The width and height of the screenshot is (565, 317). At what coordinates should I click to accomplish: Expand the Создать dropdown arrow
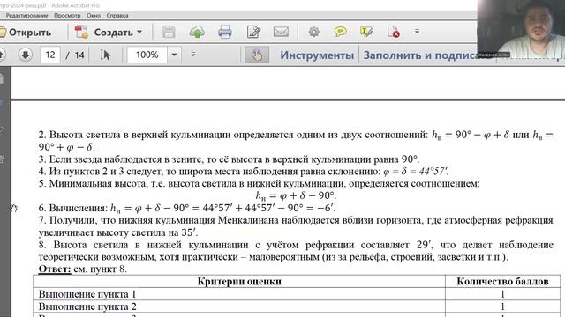[x=139, y=32]
